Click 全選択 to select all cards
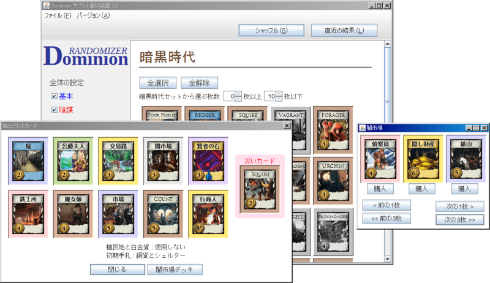Image resolution: width=490 pixels, height=283 pixels. pos(158,83)
